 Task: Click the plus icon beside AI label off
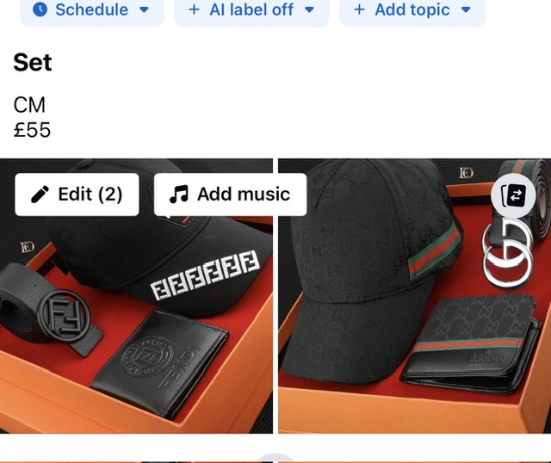[x=194, y=9]
